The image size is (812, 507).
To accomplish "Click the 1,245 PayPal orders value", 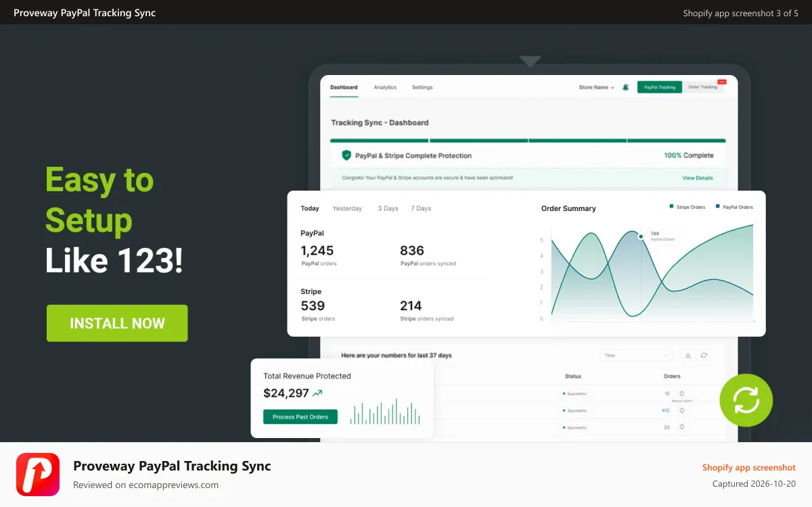I will point(317,251).
